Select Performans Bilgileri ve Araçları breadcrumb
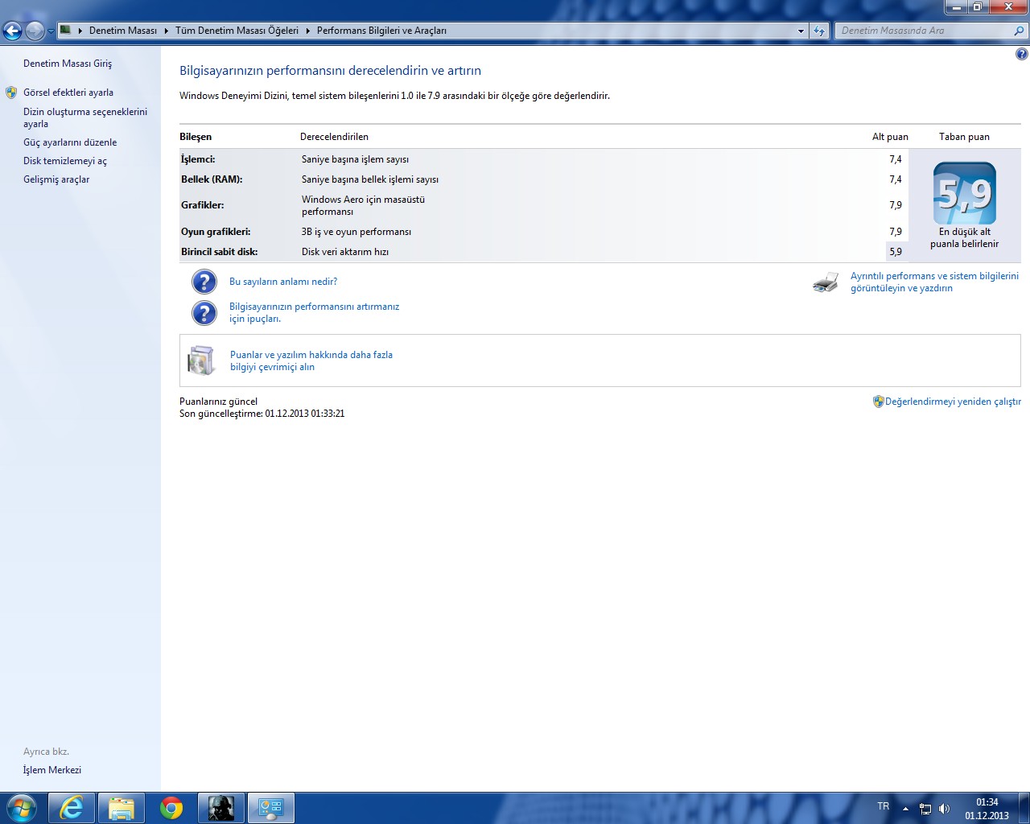This screenshot has height=824, width=1030. tap(381, 31)
